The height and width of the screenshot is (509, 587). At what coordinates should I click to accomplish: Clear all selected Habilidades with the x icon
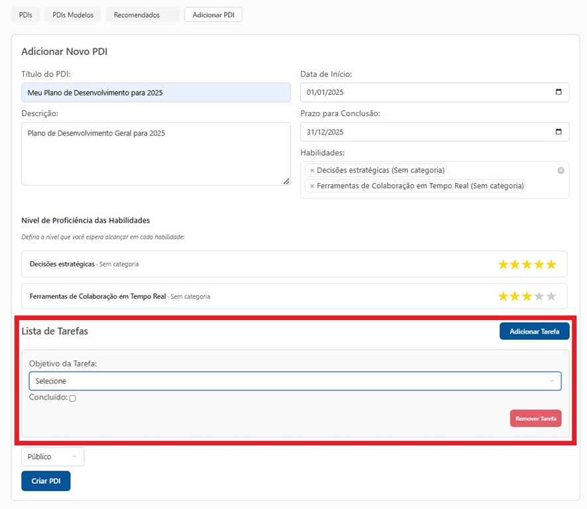coord(560,170)
